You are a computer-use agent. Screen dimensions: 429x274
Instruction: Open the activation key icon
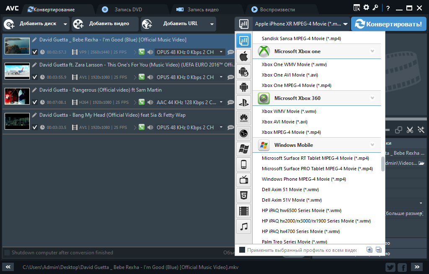coord(376,7)
